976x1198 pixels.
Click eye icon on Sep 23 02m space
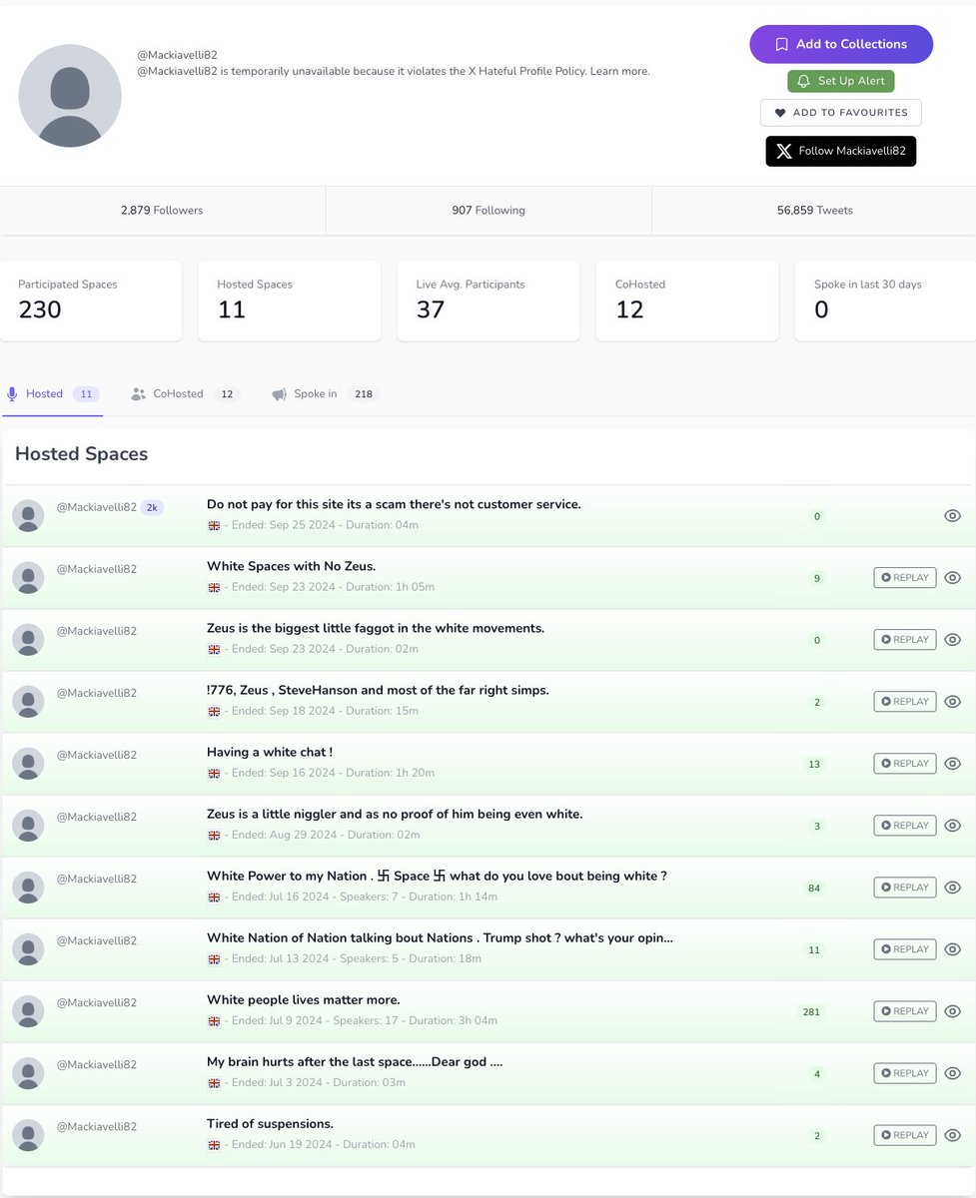click(953, 640)
